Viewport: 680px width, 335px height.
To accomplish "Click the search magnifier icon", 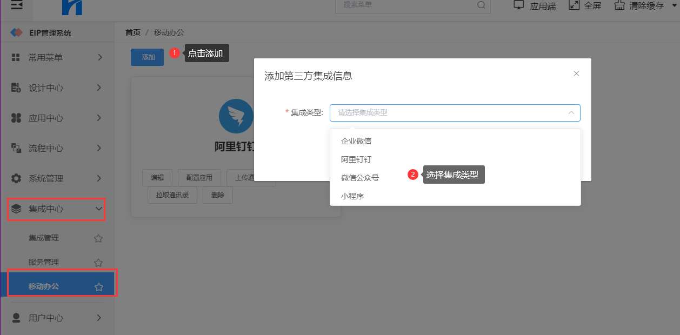I will click(x=481, y=5).
